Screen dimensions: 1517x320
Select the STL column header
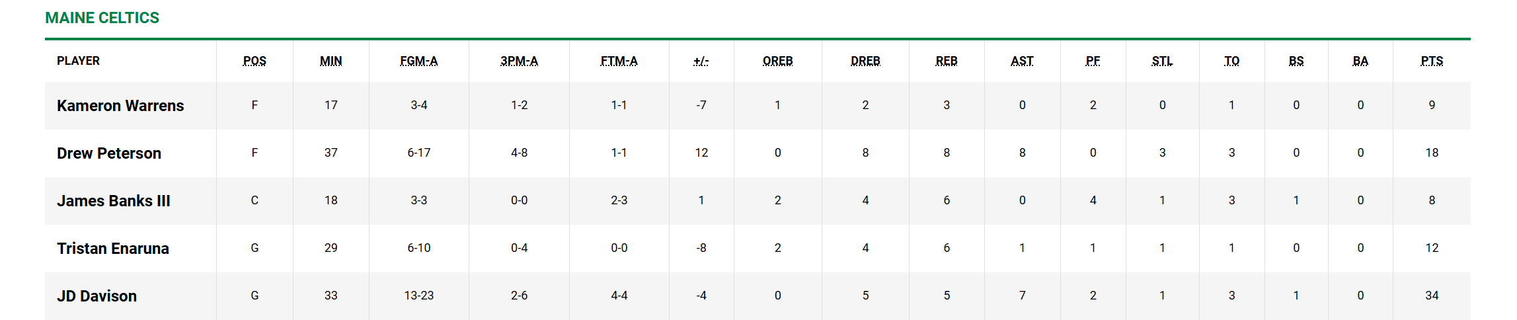pos(1162,61)
